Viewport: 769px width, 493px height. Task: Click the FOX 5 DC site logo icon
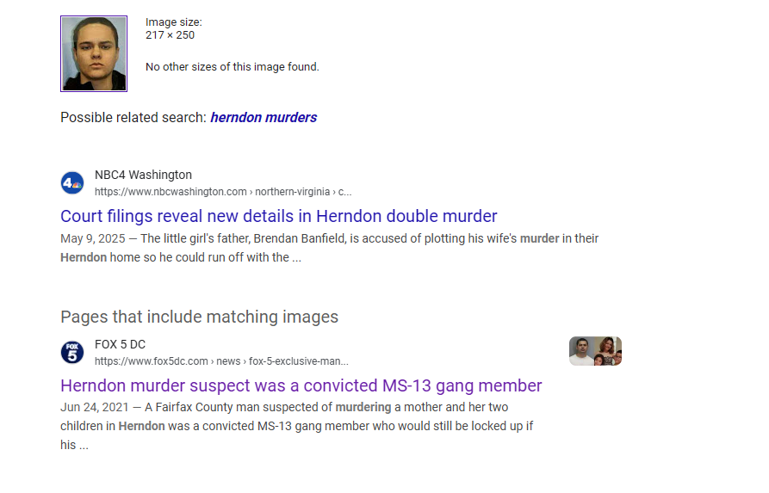72,353
